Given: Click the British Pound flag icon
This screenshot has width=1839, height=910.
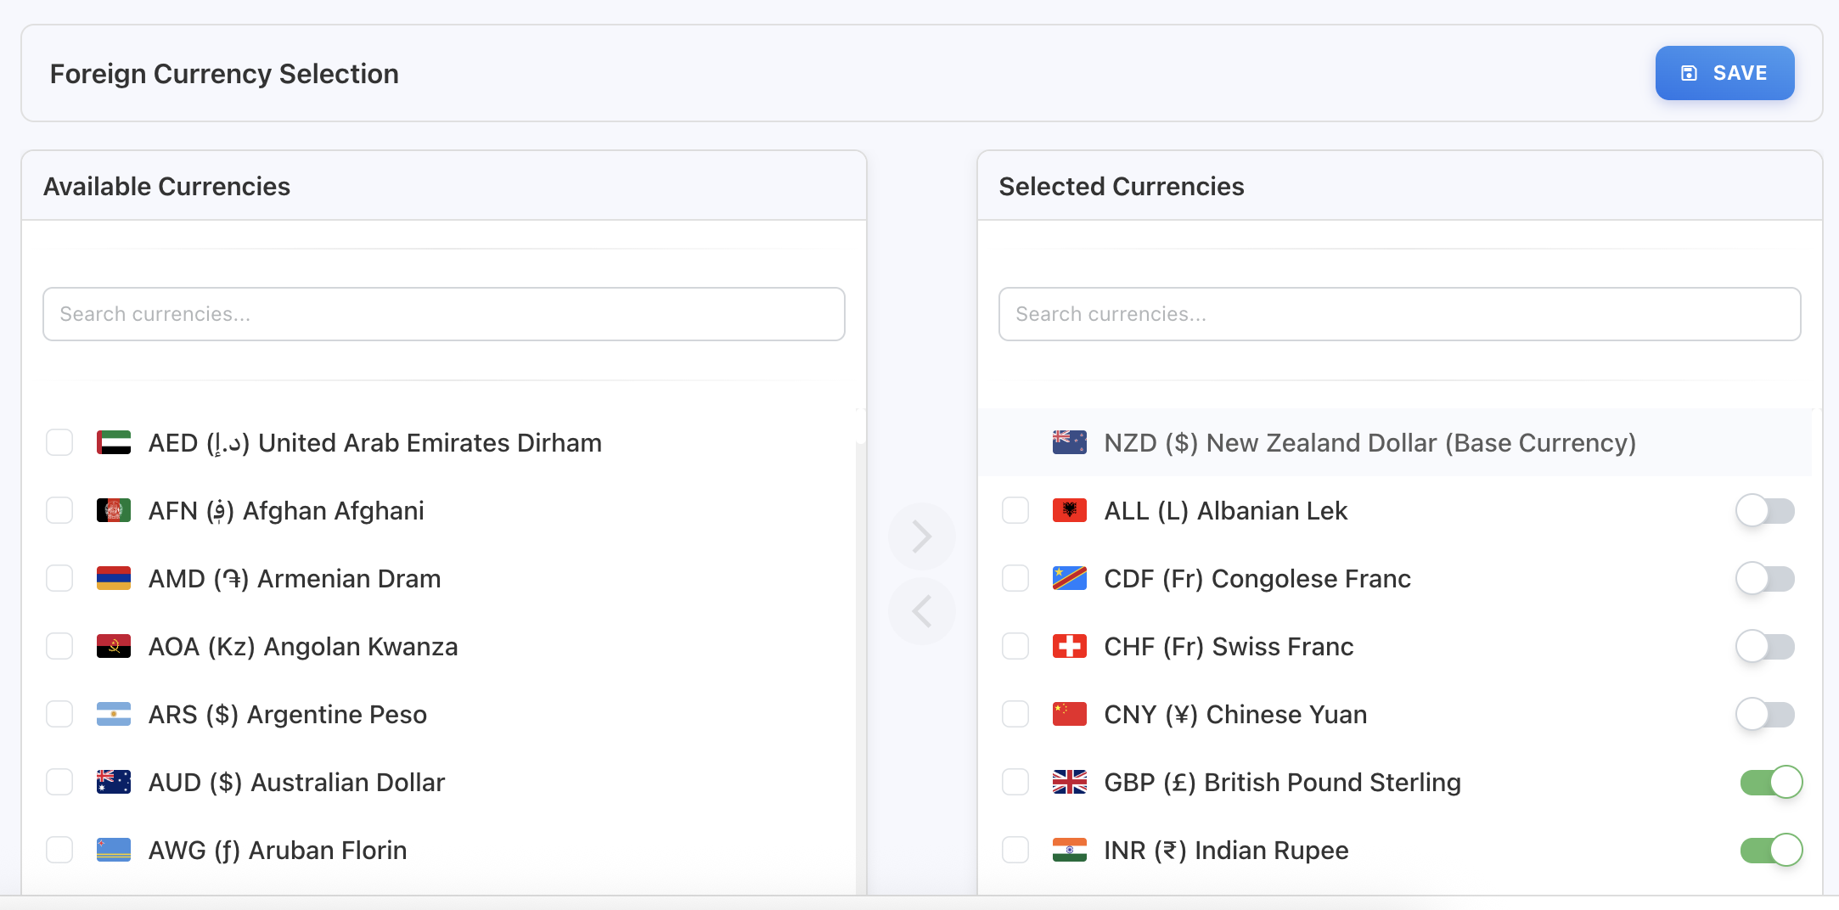Looking at the screenshot, I should [1069, 783].
